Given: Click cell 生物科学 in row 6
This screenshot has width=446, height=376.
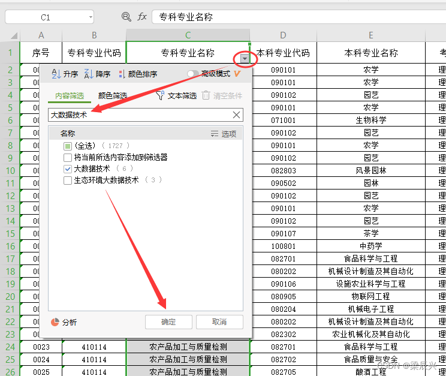Looking at the screenshot, I should pos(371,120).
